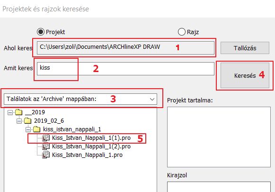Image resolution: width=275 pixels, height=192 pixels.
Task: Collapse the kiss_istvan_nappali_1 folder node
Action: tap(28, 129)
